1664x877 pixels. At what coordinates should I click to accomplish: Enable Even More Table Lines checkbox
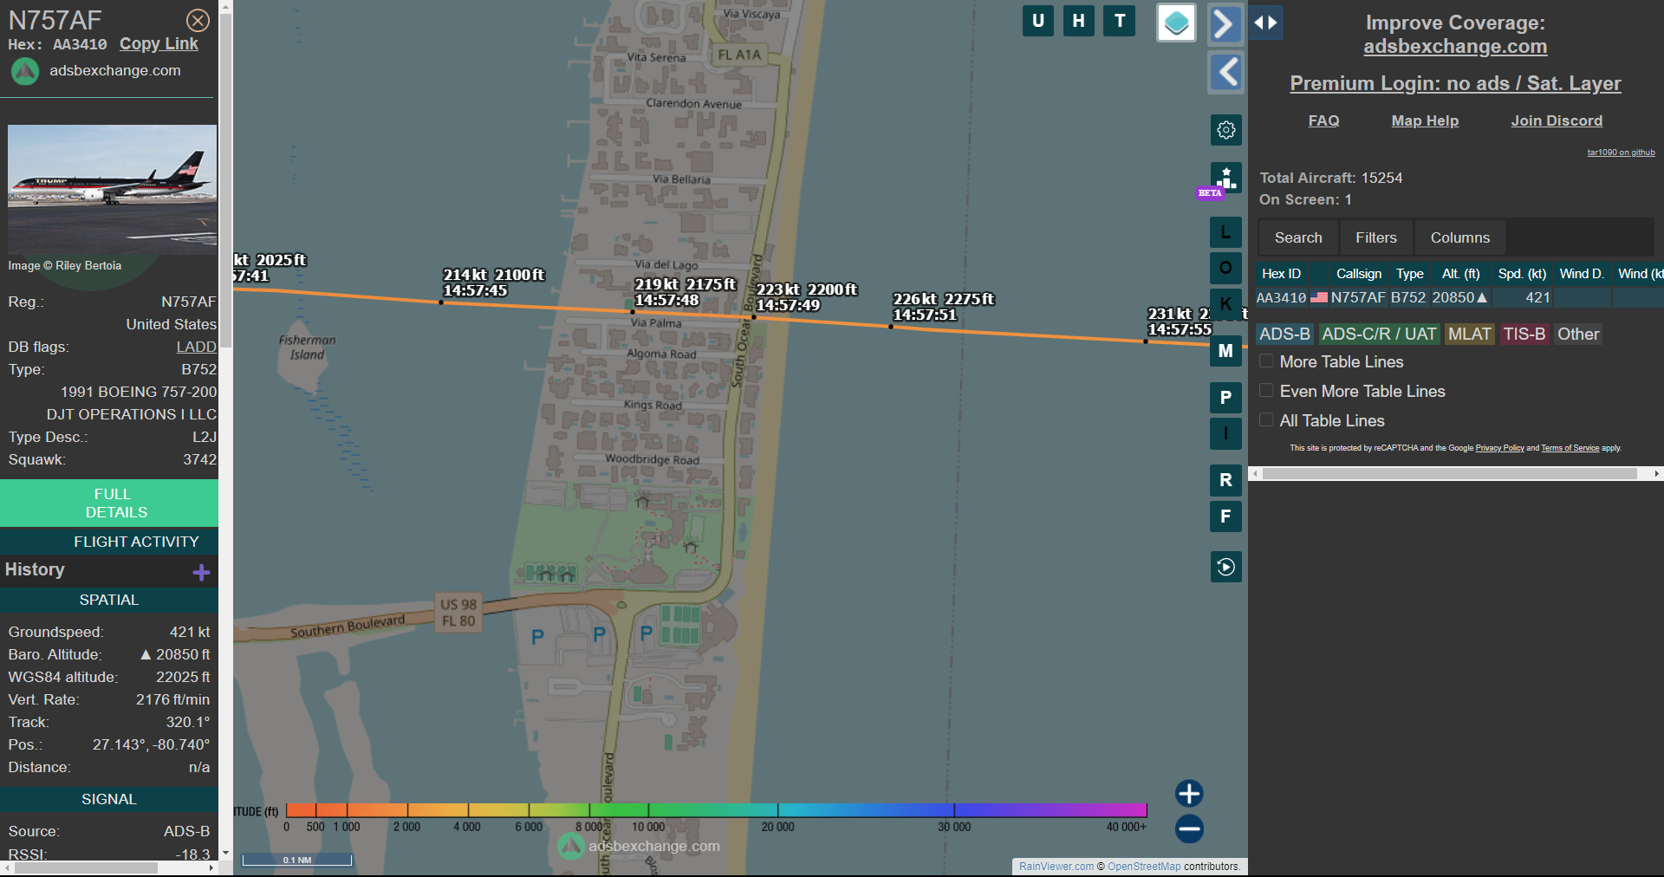tap(1266, 391)
